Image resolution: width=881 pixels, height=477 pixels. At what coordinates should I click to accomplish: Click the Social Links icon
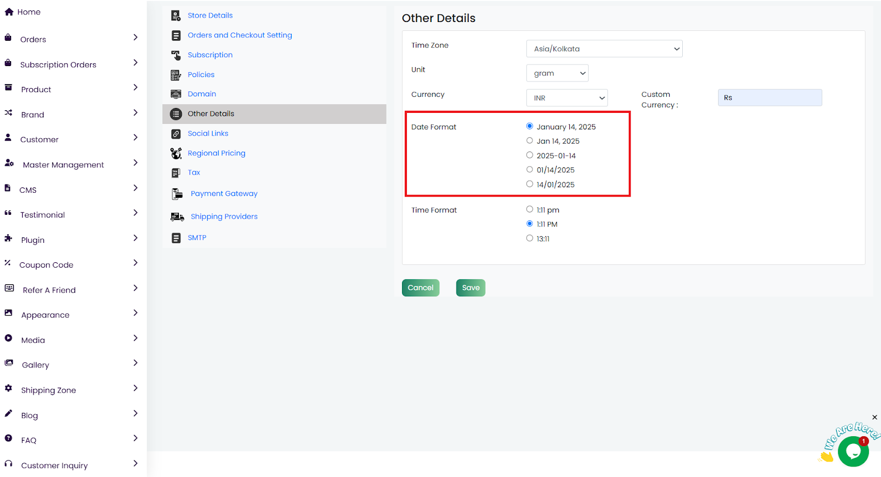(x=176, y=134)
